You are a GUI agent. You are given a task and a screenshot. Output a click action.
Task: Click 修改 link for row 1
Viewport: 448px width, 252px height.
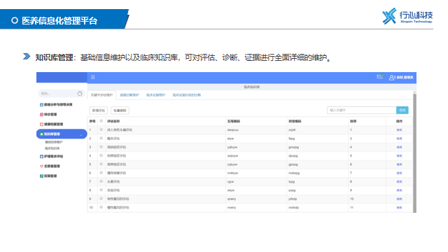(399, 130)
